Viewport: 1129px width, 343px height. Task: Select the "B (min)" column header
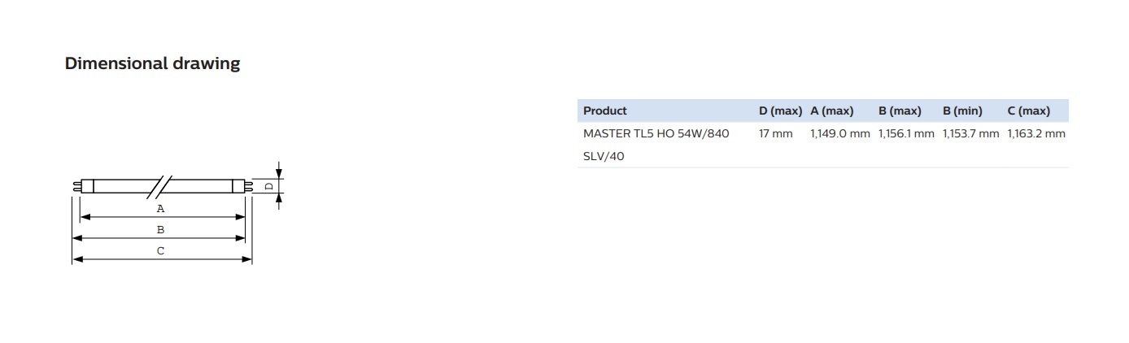(x=962, y=111)
